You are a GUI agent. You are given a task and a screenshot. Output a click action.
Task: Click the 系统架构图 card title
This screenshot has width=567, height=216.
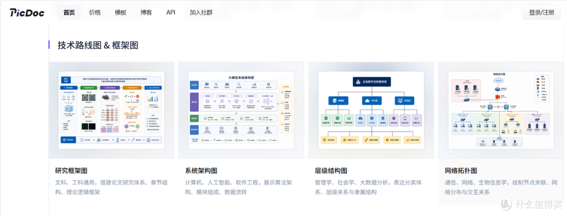tap(201, 170)
